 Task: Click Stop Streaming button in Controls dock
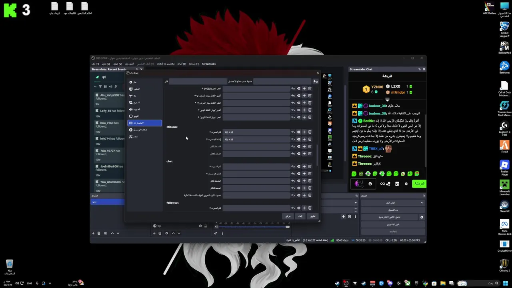tap(390, 203)
